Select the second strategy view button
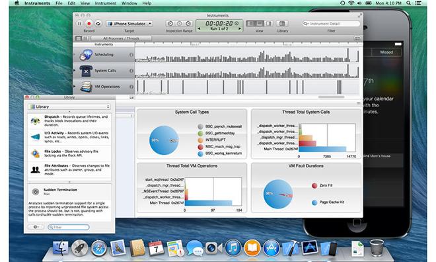The width and height of the screenshot is (436, 262). pyautogui.click(x=86, y=38)
